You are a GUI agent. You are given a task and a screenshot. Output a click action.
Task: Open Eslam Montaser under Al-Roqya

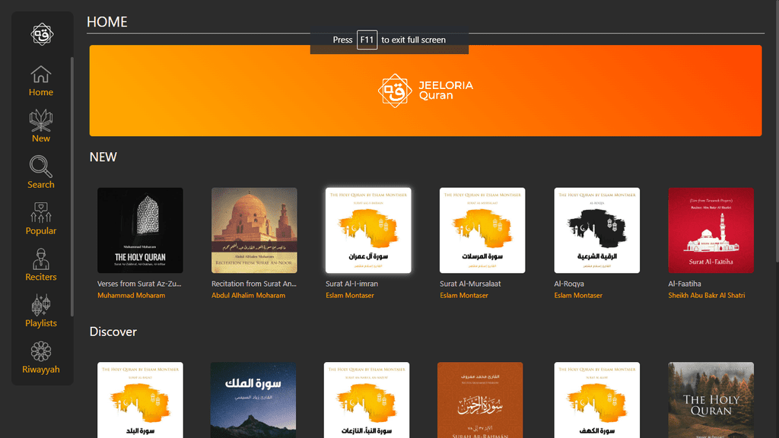pyautogui.click(x=578, y=296)
